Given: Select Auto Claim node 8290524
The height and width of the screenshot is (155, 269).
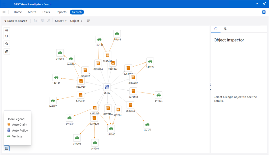Looking at the screenshot, I should (x=81, y=95).
